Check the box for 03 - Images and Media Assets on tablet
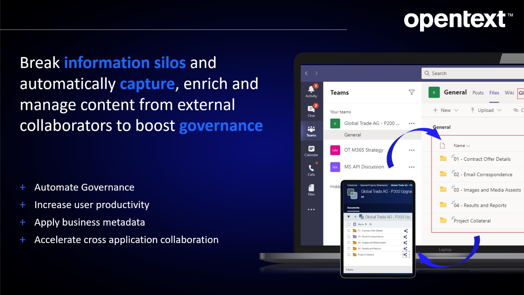The width and height of the screenshot is (524, 295). coord(349,243)
